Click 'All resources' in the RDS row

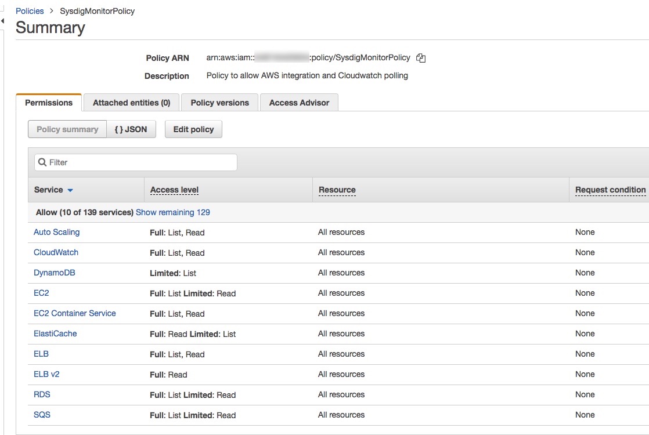coord(341,394)
